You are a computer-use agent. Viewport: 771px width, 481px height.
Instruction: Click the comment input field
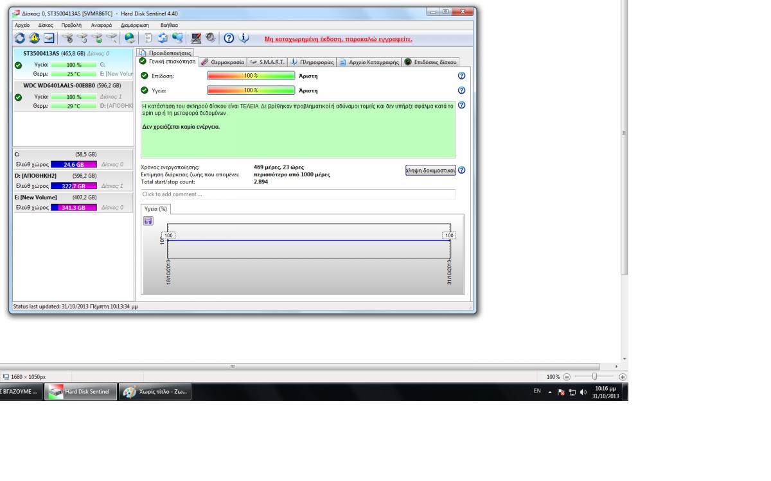(x=298, y=194)
